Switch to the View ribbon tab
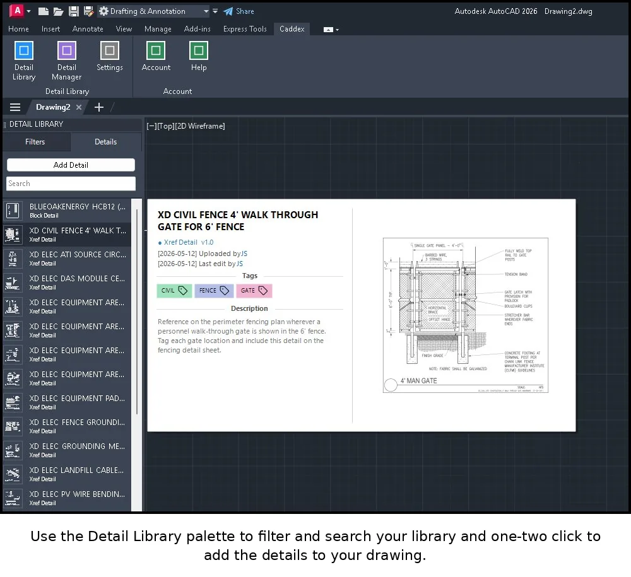Image resolution: width=631 pixels, height=577 pixels. 124,29
